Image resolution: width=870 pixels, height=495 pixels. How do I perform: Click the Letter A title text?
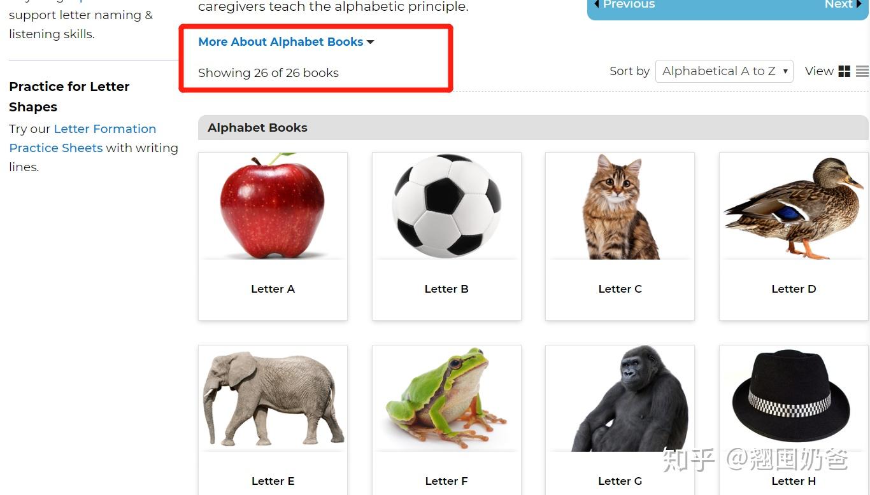[273, 289]
